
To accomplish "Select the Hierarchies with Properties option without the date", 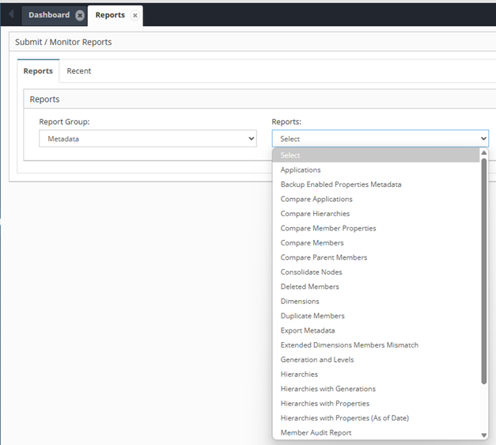I will pos(376,403).
